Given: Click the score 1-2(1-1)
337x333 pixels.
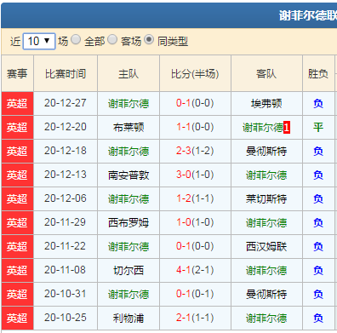Looking at the screenshot, I should pos(195,198).
